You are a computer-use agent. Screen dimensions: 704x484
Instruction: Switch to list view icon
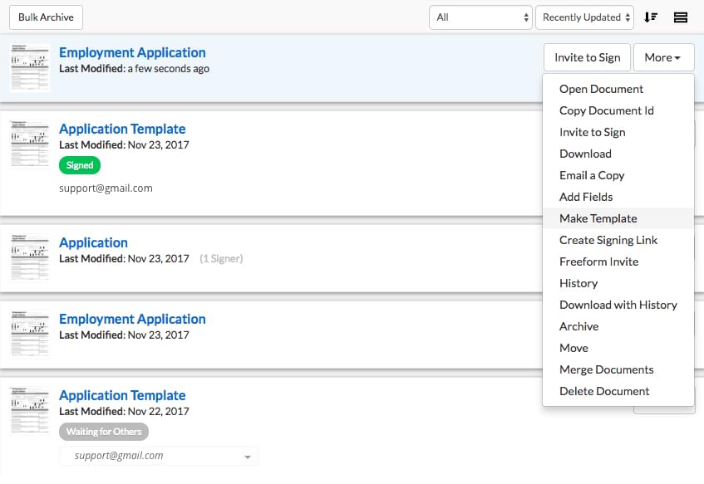pyautogui.click(x=681, y=17)
